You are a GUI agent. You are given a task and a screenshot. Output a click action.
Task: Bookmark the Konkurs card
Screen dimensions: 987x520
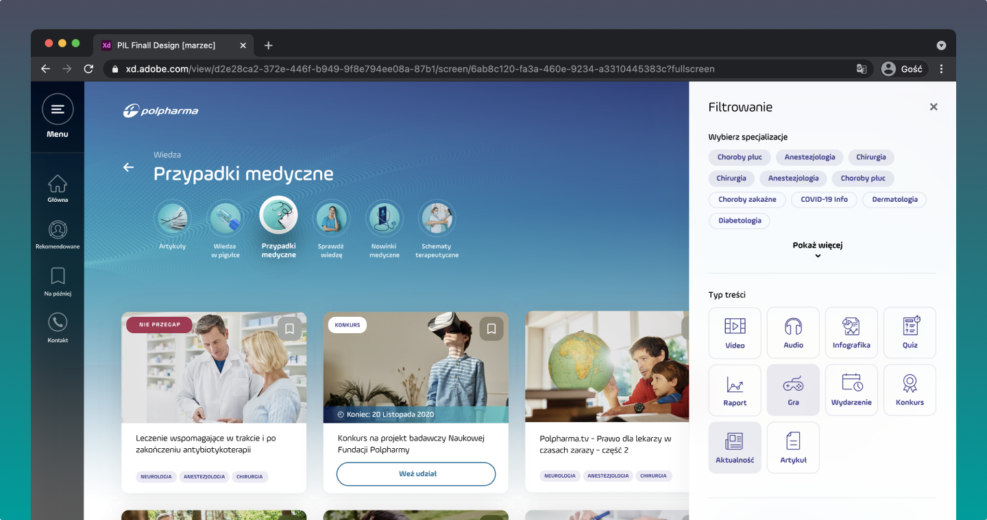(x=491, y=329)
